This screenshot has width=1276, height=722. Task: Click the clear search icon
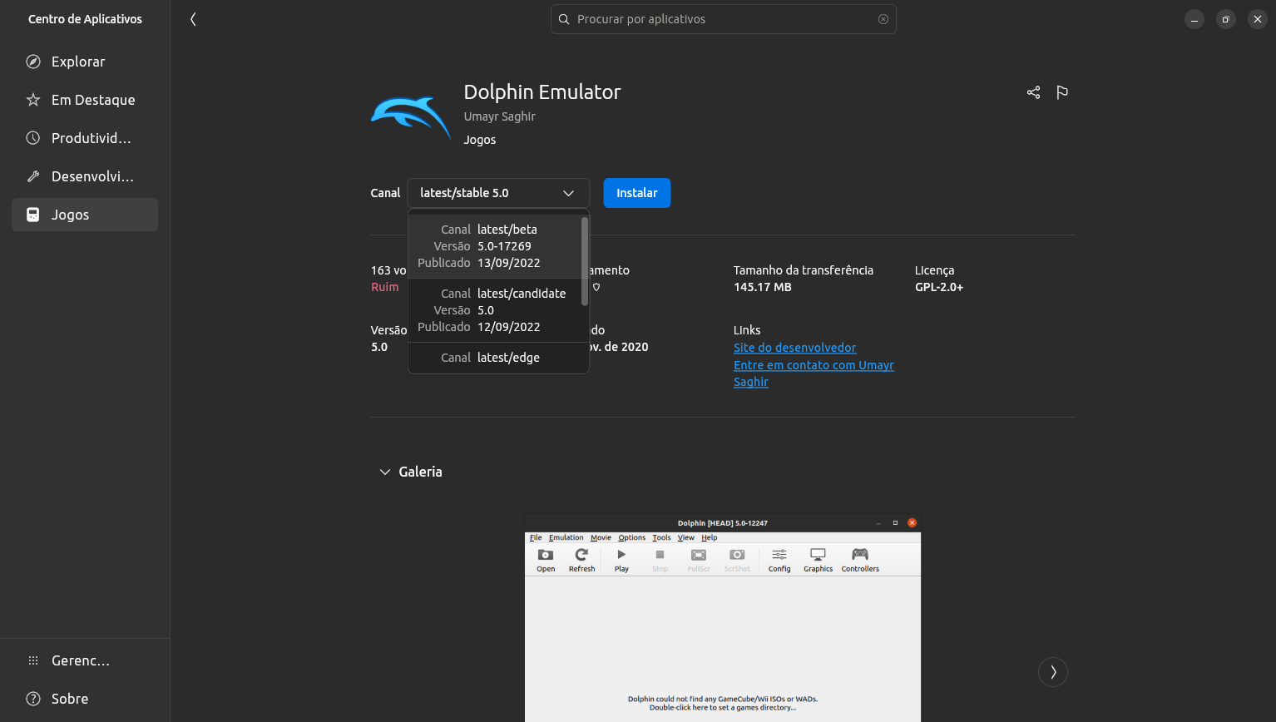tap(883, 19)
